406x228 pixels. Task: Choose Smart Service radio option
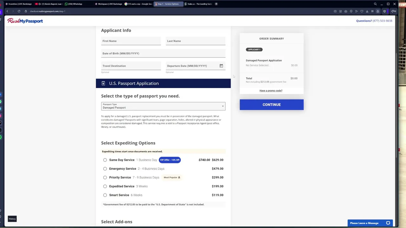(105, 195)
